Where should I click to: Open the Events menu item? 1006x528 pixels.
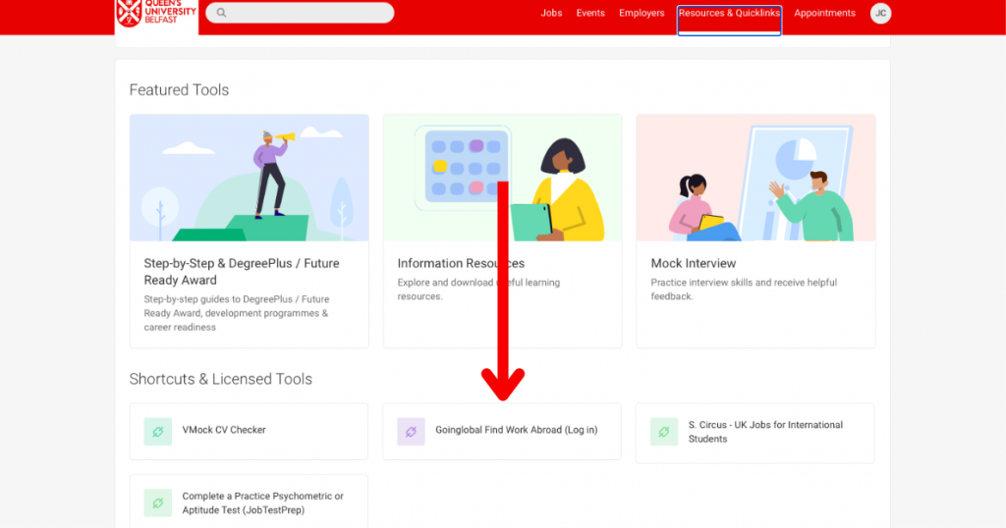590,14
